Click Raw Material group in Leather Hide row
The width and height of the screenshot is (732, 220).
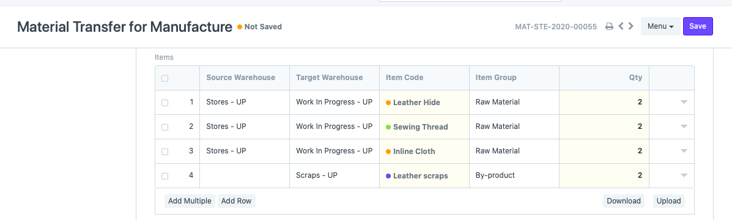click(x=514, y=103)
